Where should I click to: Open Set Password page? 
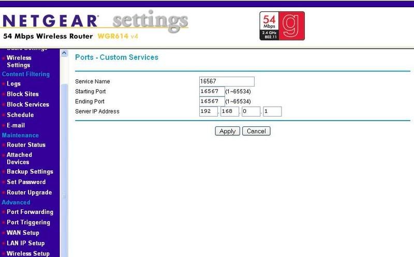pyautogui.click(x=26, y=182)
